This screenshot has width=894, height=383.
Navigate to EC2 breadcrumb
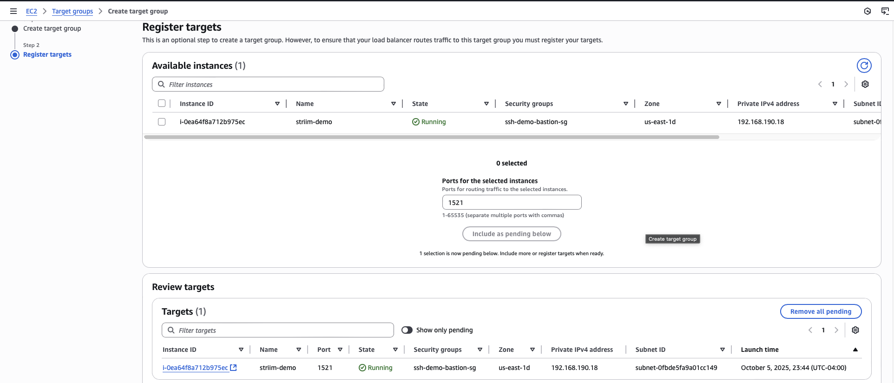coord(31,11)
